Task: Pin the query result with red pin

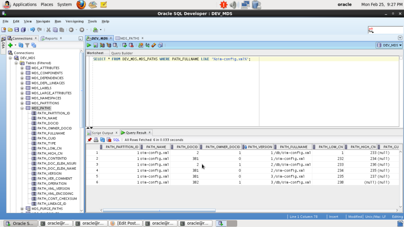Action: [x=89, y=140]
